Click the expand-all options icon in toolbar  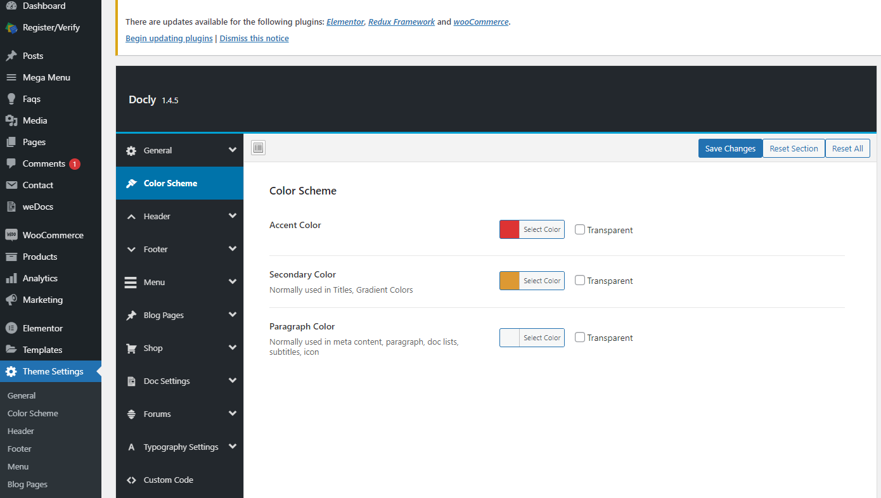[x=258, y=148]
